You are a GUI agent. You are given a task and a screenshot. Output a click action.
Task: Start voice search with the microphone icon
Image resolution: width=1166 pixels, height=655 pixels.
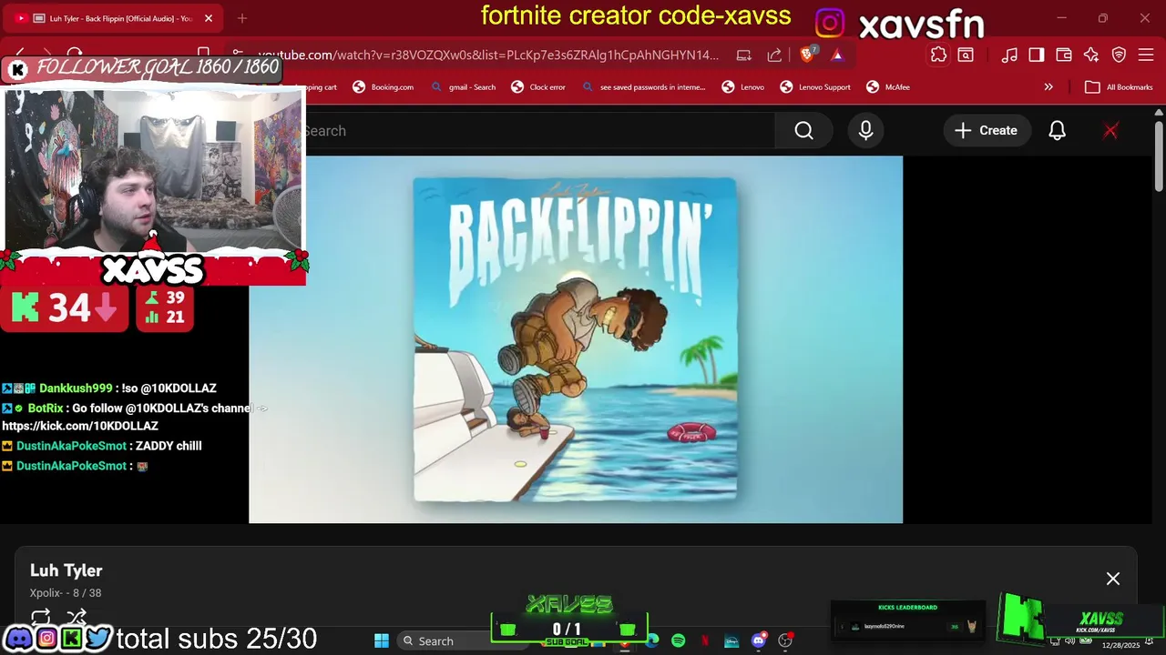point(865,131)
